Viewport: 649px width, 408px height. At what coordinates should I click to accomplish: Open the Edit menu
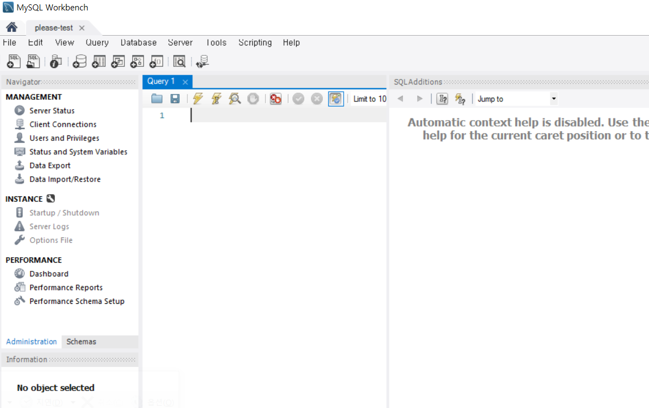[x=35, y=42]
